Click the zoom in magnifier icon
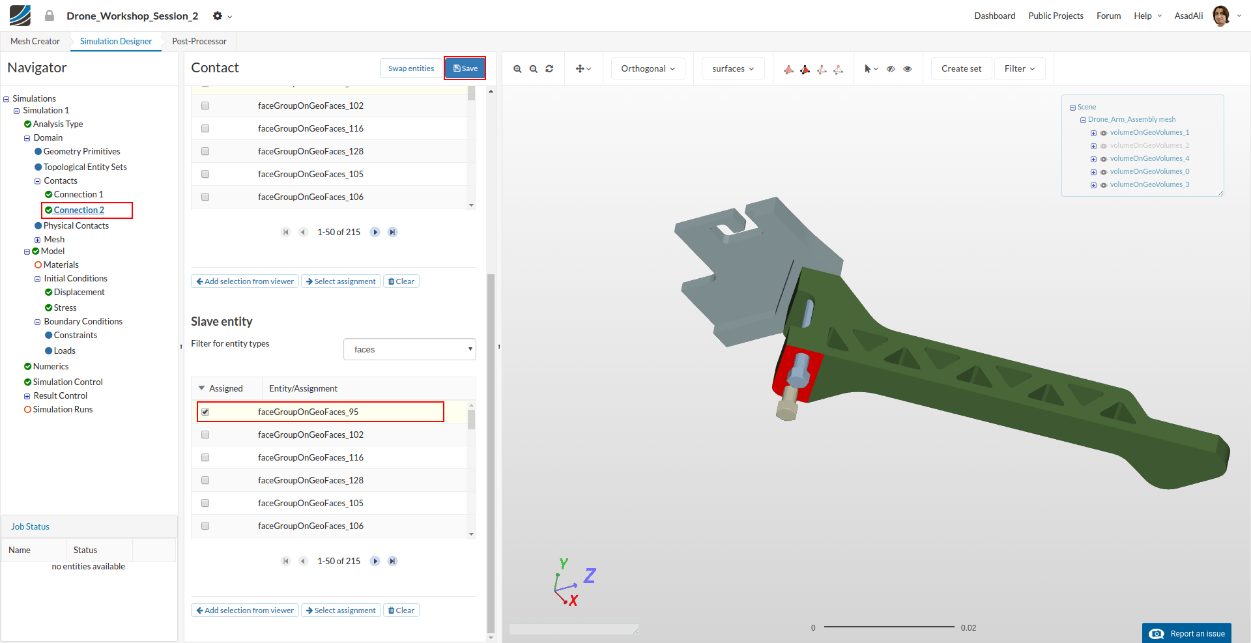 click(517, 69)
